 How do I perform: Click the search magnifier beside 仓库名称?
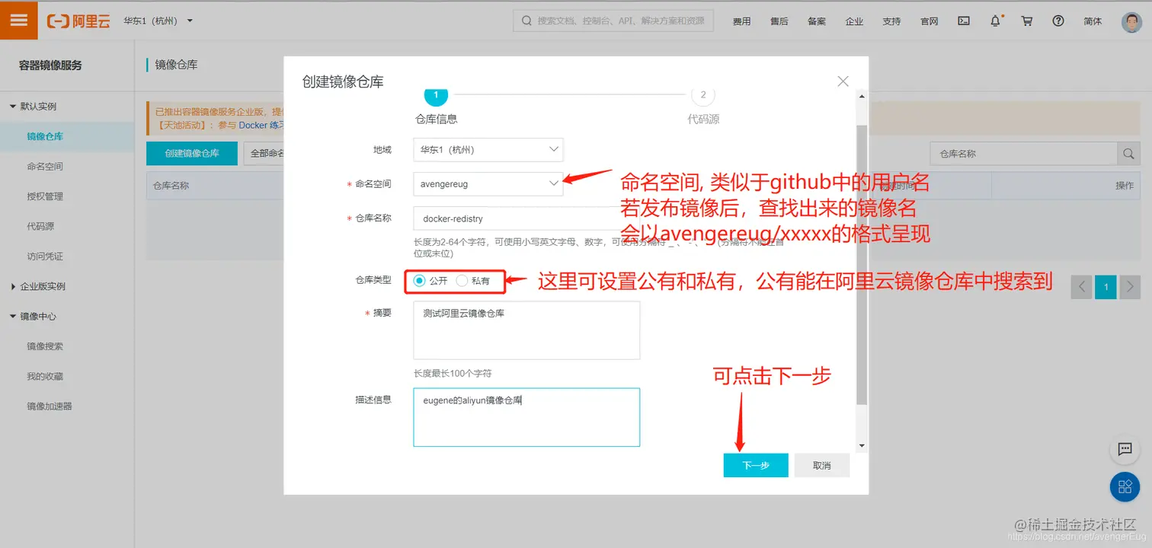tap(1128, 153)
